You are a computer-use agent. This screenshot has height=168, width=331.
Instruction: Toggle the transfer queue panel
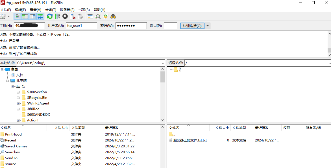40,16
